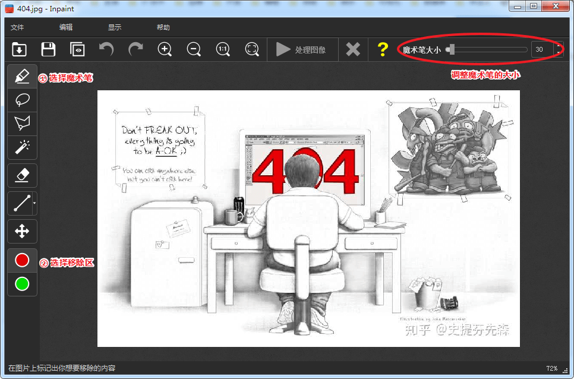Adjust the 魔术笔大小 slider handle
The image size is (574, 379).
coord(452,49)
